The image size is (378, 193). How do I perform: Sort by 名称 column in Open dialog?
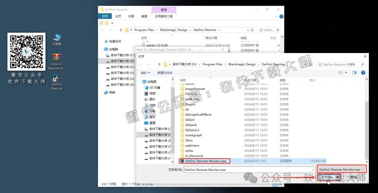183,80
